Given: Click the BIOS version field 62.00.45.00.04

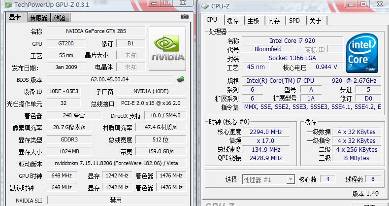Looking at the screenshot, I should [x=109, y=79].
